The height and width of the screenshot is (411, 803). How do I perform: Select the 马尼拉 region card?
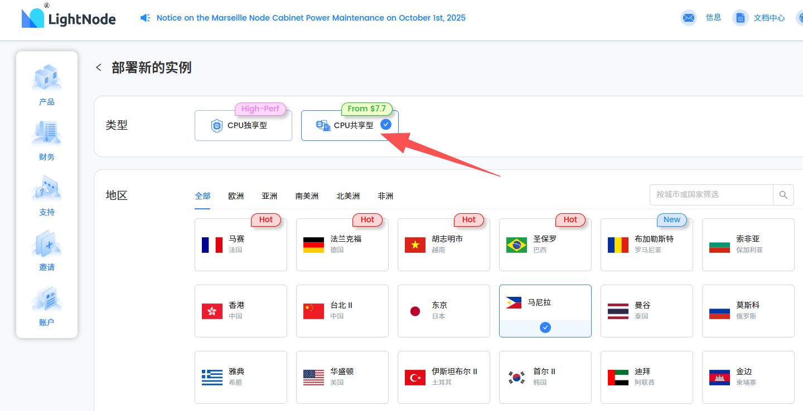[545, 310]
